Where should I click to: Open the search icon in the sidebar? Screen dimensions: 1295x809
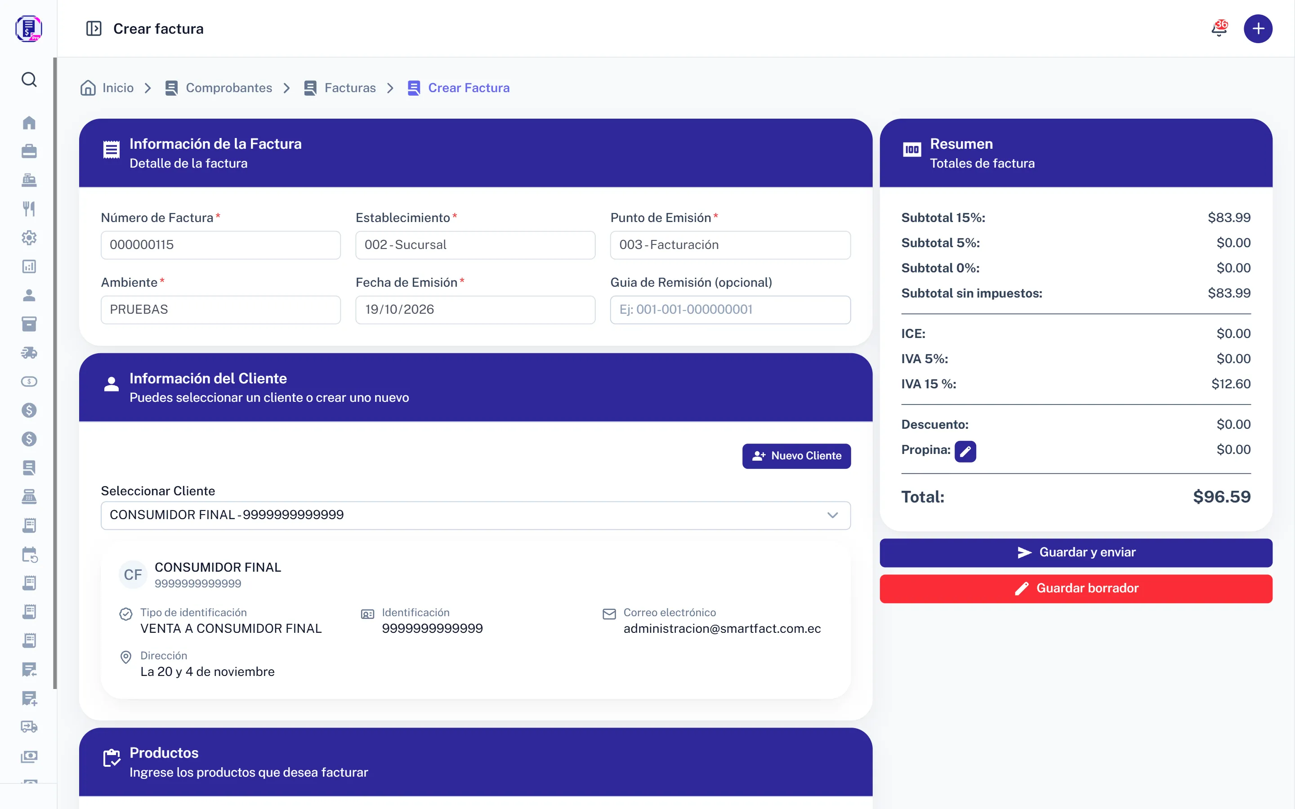29,80
